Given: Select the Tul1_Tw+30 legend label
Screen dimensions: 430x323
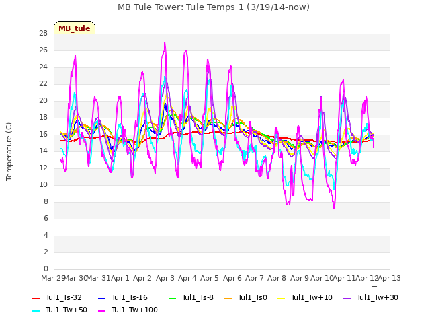Looking at the screenshot, I should [378, 297].
